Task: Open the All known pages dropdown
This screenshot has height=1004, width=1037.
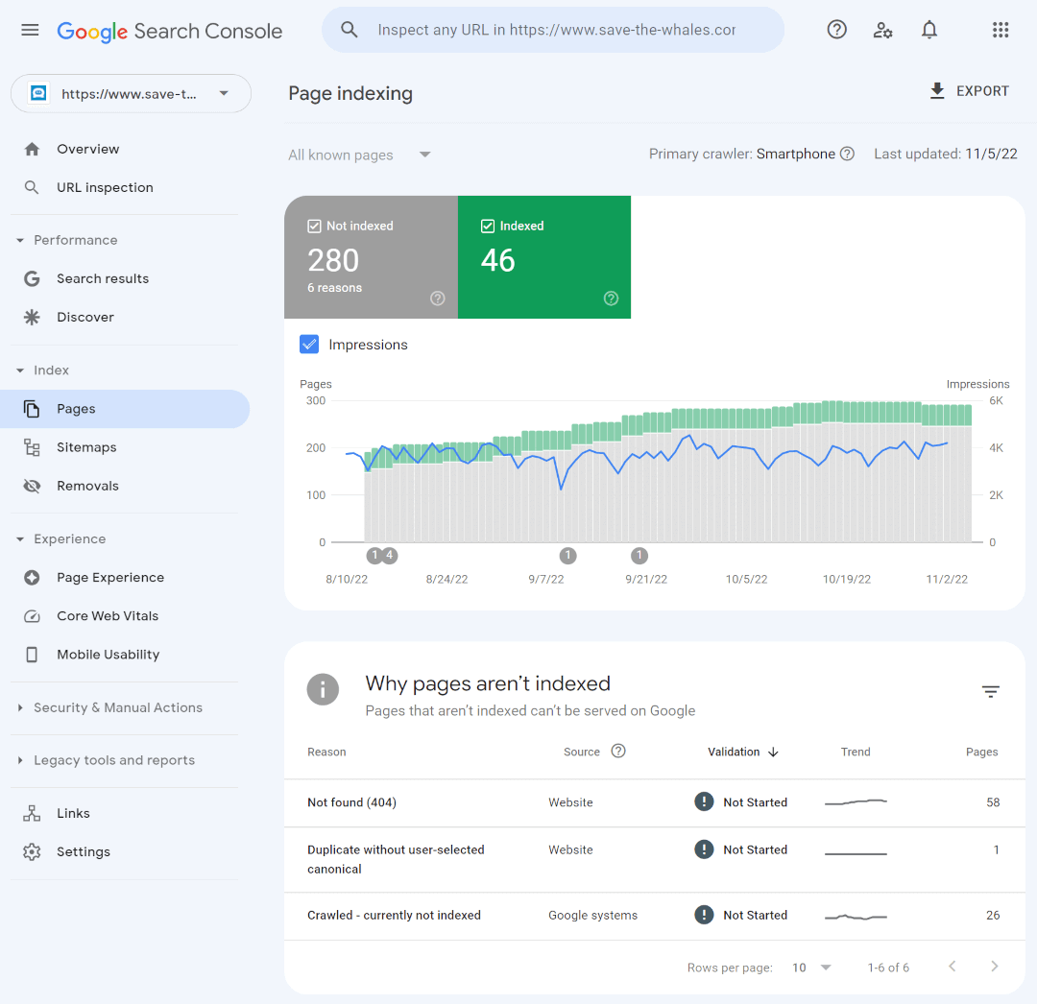Action: (x=360, y=154)
